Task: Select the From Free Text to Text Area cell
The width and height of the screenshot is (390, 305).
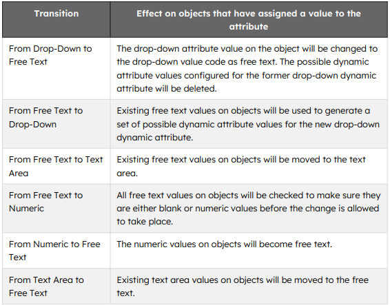Action: tap(57, 167)
